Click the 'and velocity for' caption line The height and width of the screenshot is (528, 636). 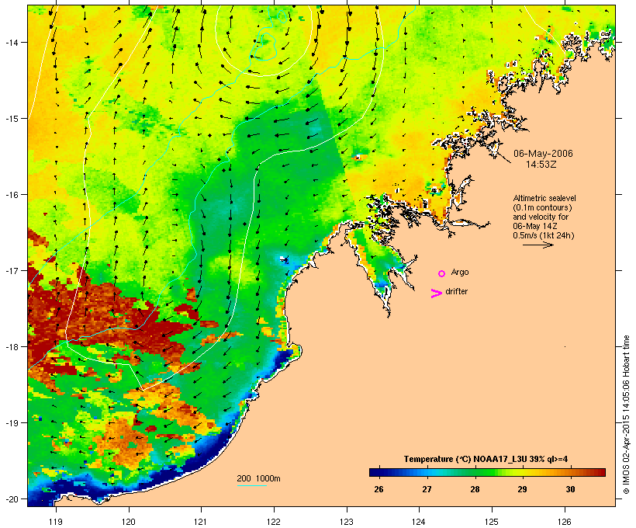[541, 217]
